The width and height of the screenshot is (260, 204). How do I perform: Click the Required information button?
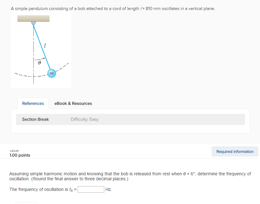click(x=235, y=151)
